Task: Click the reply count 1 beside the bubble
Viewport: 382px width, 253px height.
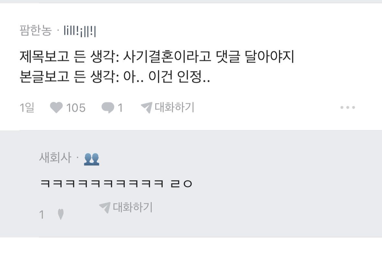Action: click(x=120, y=108)
